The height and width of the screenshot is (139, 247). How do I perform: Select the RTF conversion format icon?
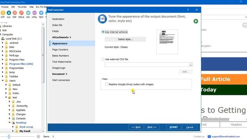(3, 13)
